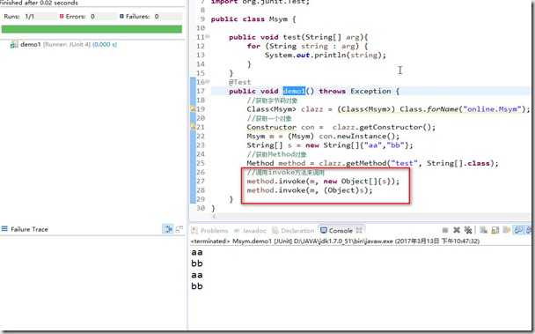The image size is (535, 334).
Task: Click the 'Failure Trace' label
Action: [x=29, y=229]
